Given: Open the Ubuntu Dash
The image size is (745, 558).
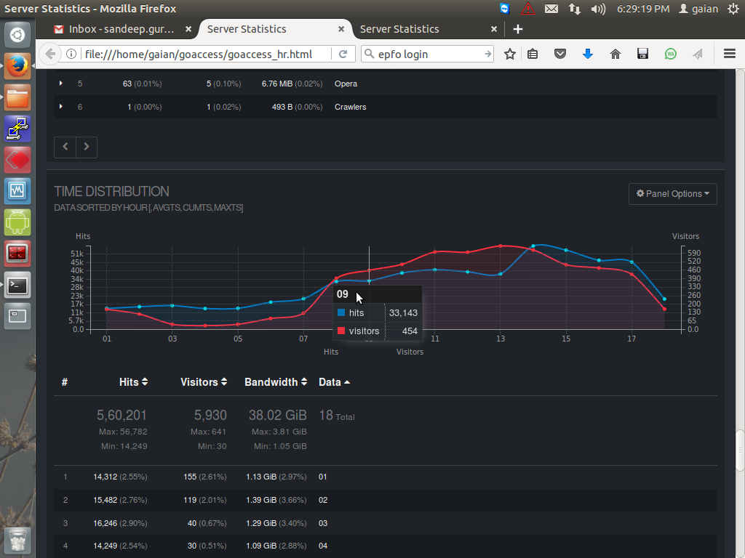Looking at the screenshot, I should point(17,33).
